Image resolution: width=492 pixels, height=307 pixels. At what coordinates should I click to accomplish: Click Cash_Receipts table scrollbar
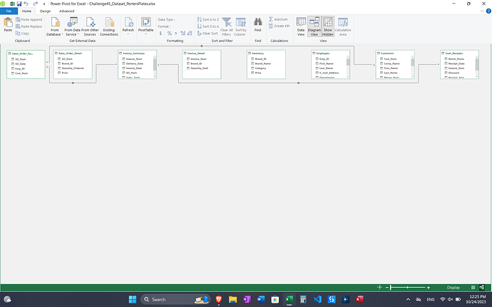click(x=477, y=67)
